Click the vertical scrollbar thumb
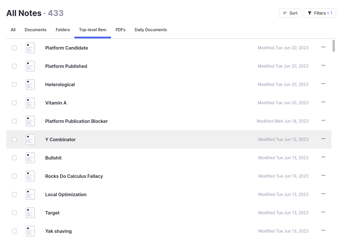The height and width of the screenshot is (240, 340). 334,46
